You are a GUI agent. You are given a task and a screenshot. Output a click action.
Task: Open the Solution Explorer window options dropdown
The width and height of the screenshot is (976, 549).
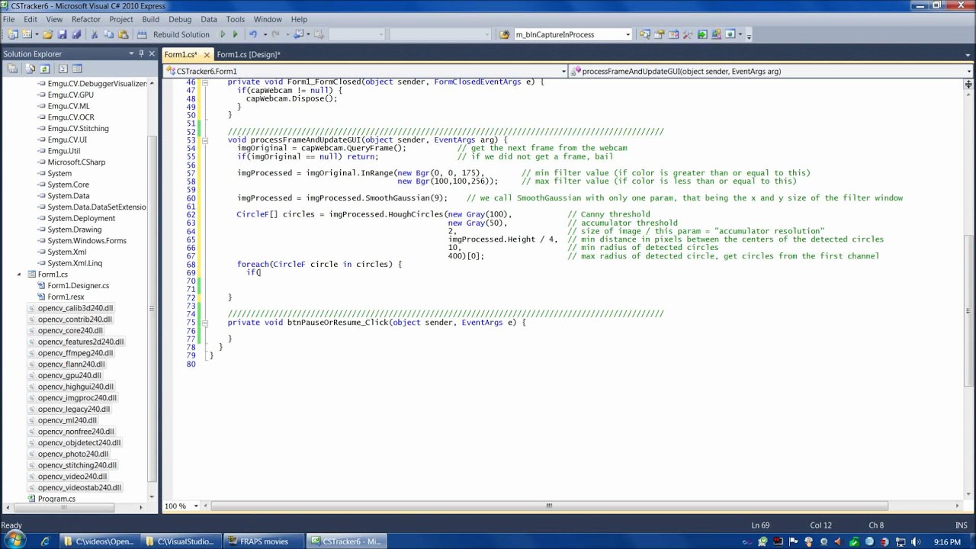coord(130,53)
